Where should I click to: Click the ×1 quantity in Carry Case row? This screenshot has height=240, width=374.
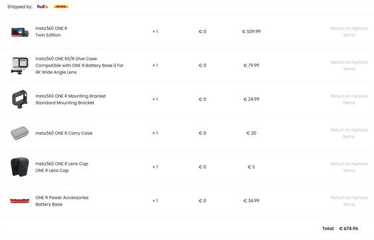[x=155, y=133]
